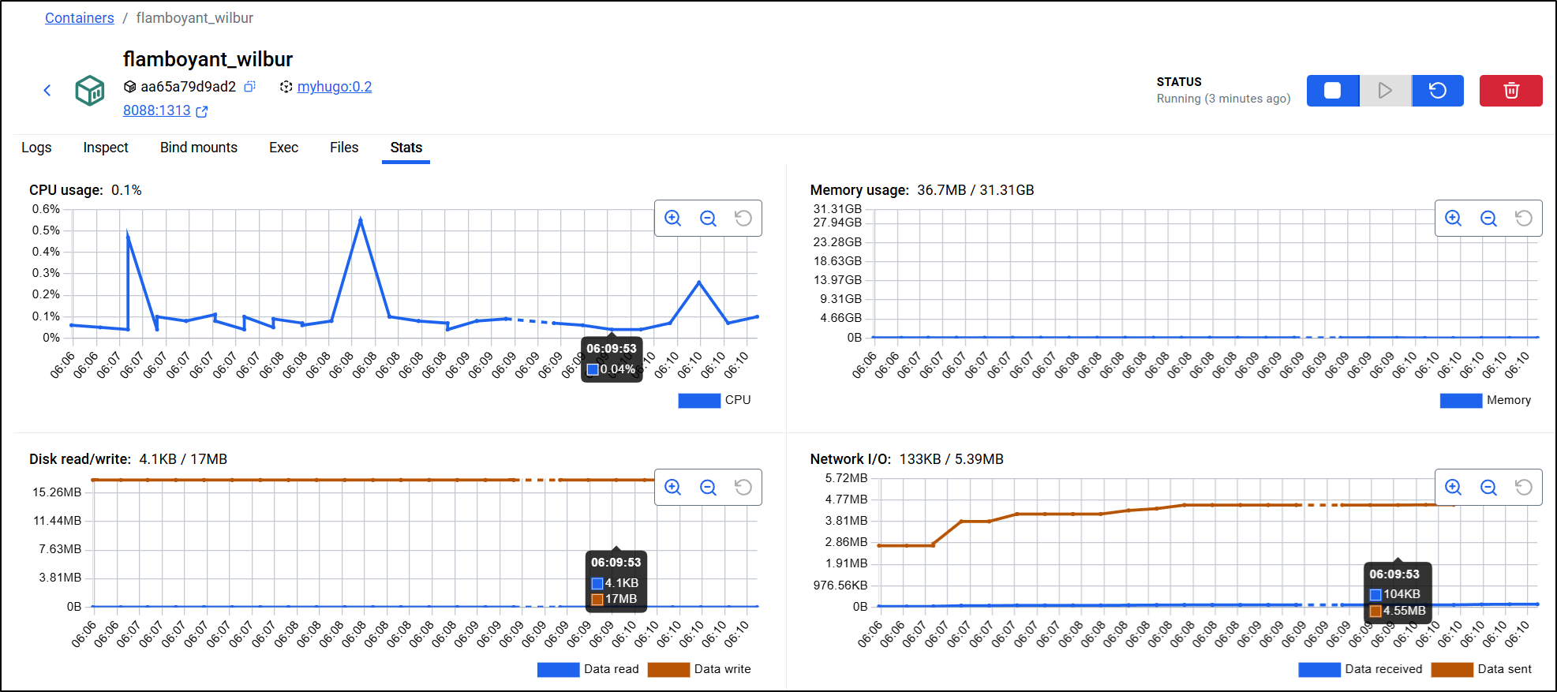Copy container ID aa65a79d9ad2
The image size is (1557, 692).
click(x=250, y=87)
